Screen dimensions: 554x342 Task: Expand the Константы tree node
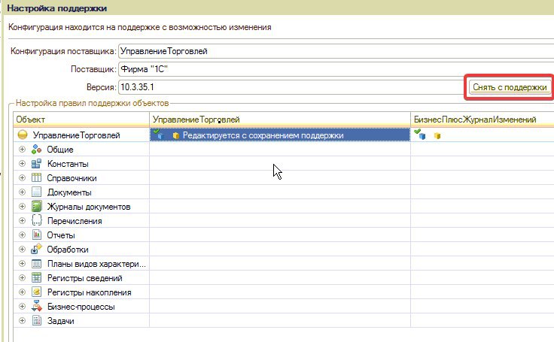pos(22,163)
